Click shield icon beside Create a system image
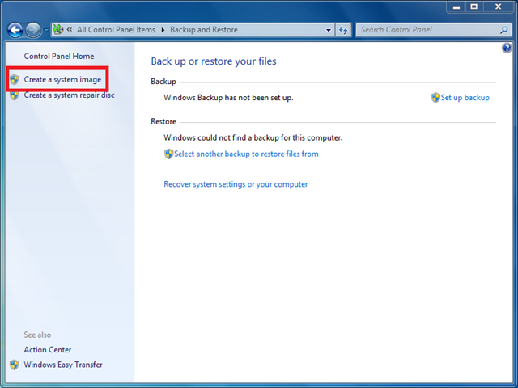This screenshot has height=388, width=518. coord(15,79)
